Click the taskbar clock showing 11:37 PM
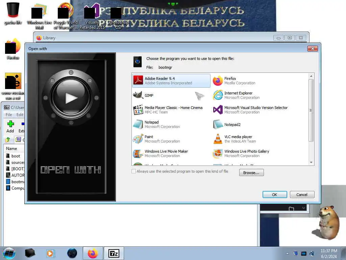 click(328, 254)
